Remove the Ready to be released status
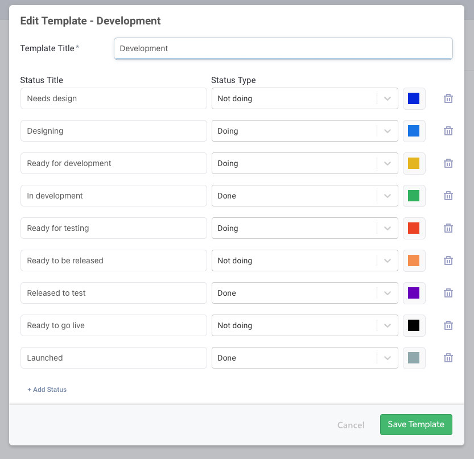Image resolution: width=474 pixels, height=459 pixels. pyautogui.click(x=448, y=260)
